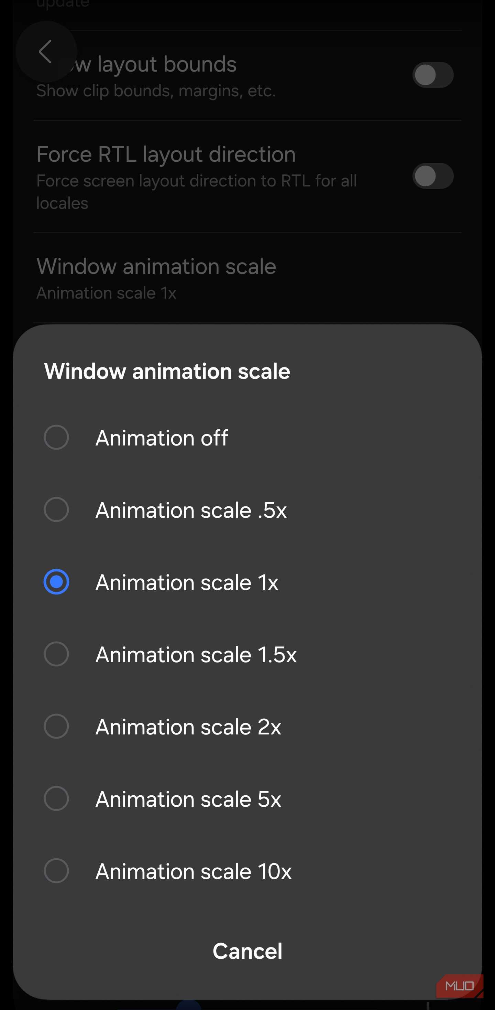Select the Animation scale 2x radio button

coord(56,726)
